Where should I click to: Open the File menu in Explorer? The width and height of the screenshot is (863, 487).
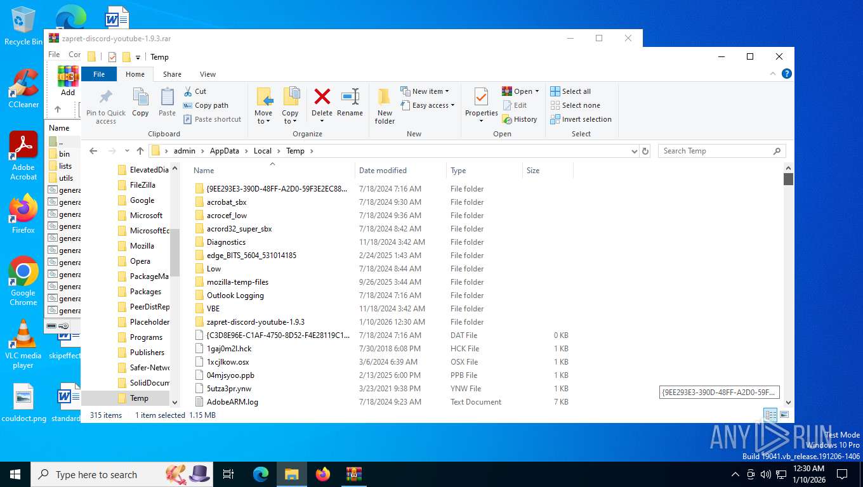(99, 74)
